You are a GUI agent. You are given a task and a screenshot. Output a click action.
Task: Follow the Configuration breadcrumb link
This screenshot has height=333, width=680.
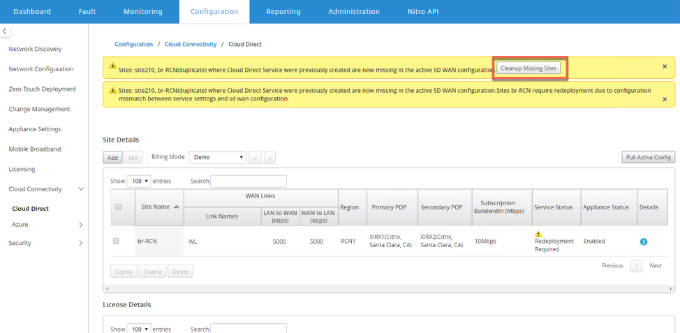(133, 44)
